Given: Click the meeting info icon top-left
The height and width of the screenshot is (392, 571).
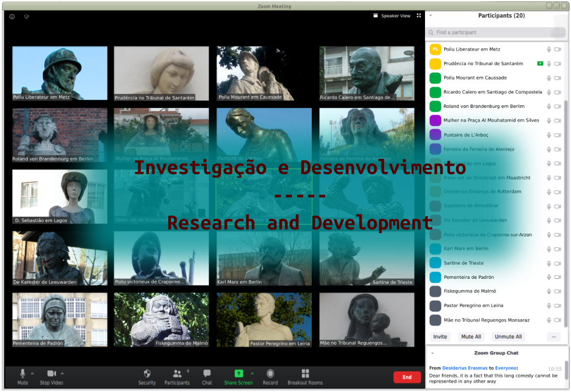Looking at the screenshot, I should pos(12,17).
